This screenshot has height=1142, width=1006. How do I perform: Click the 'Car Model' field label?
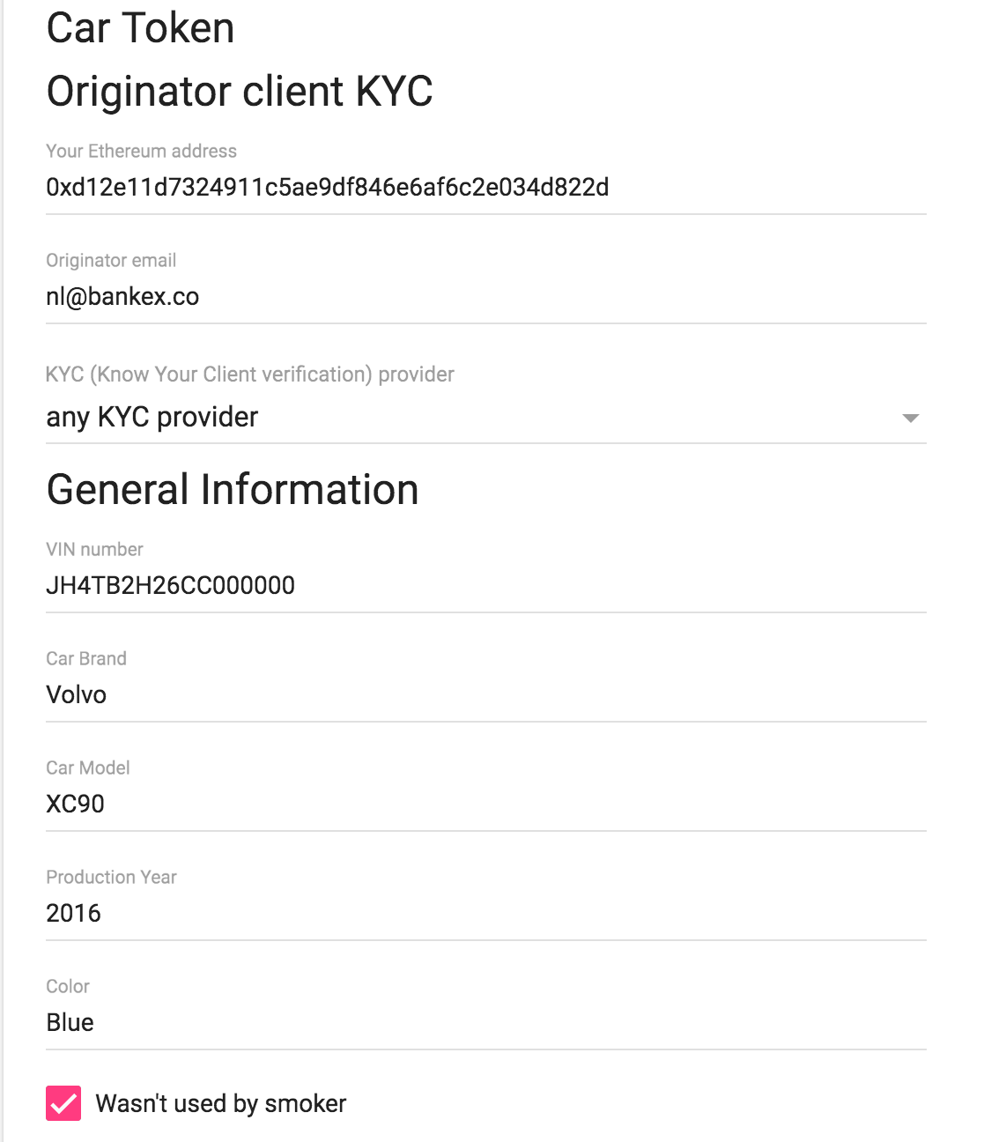88,768
